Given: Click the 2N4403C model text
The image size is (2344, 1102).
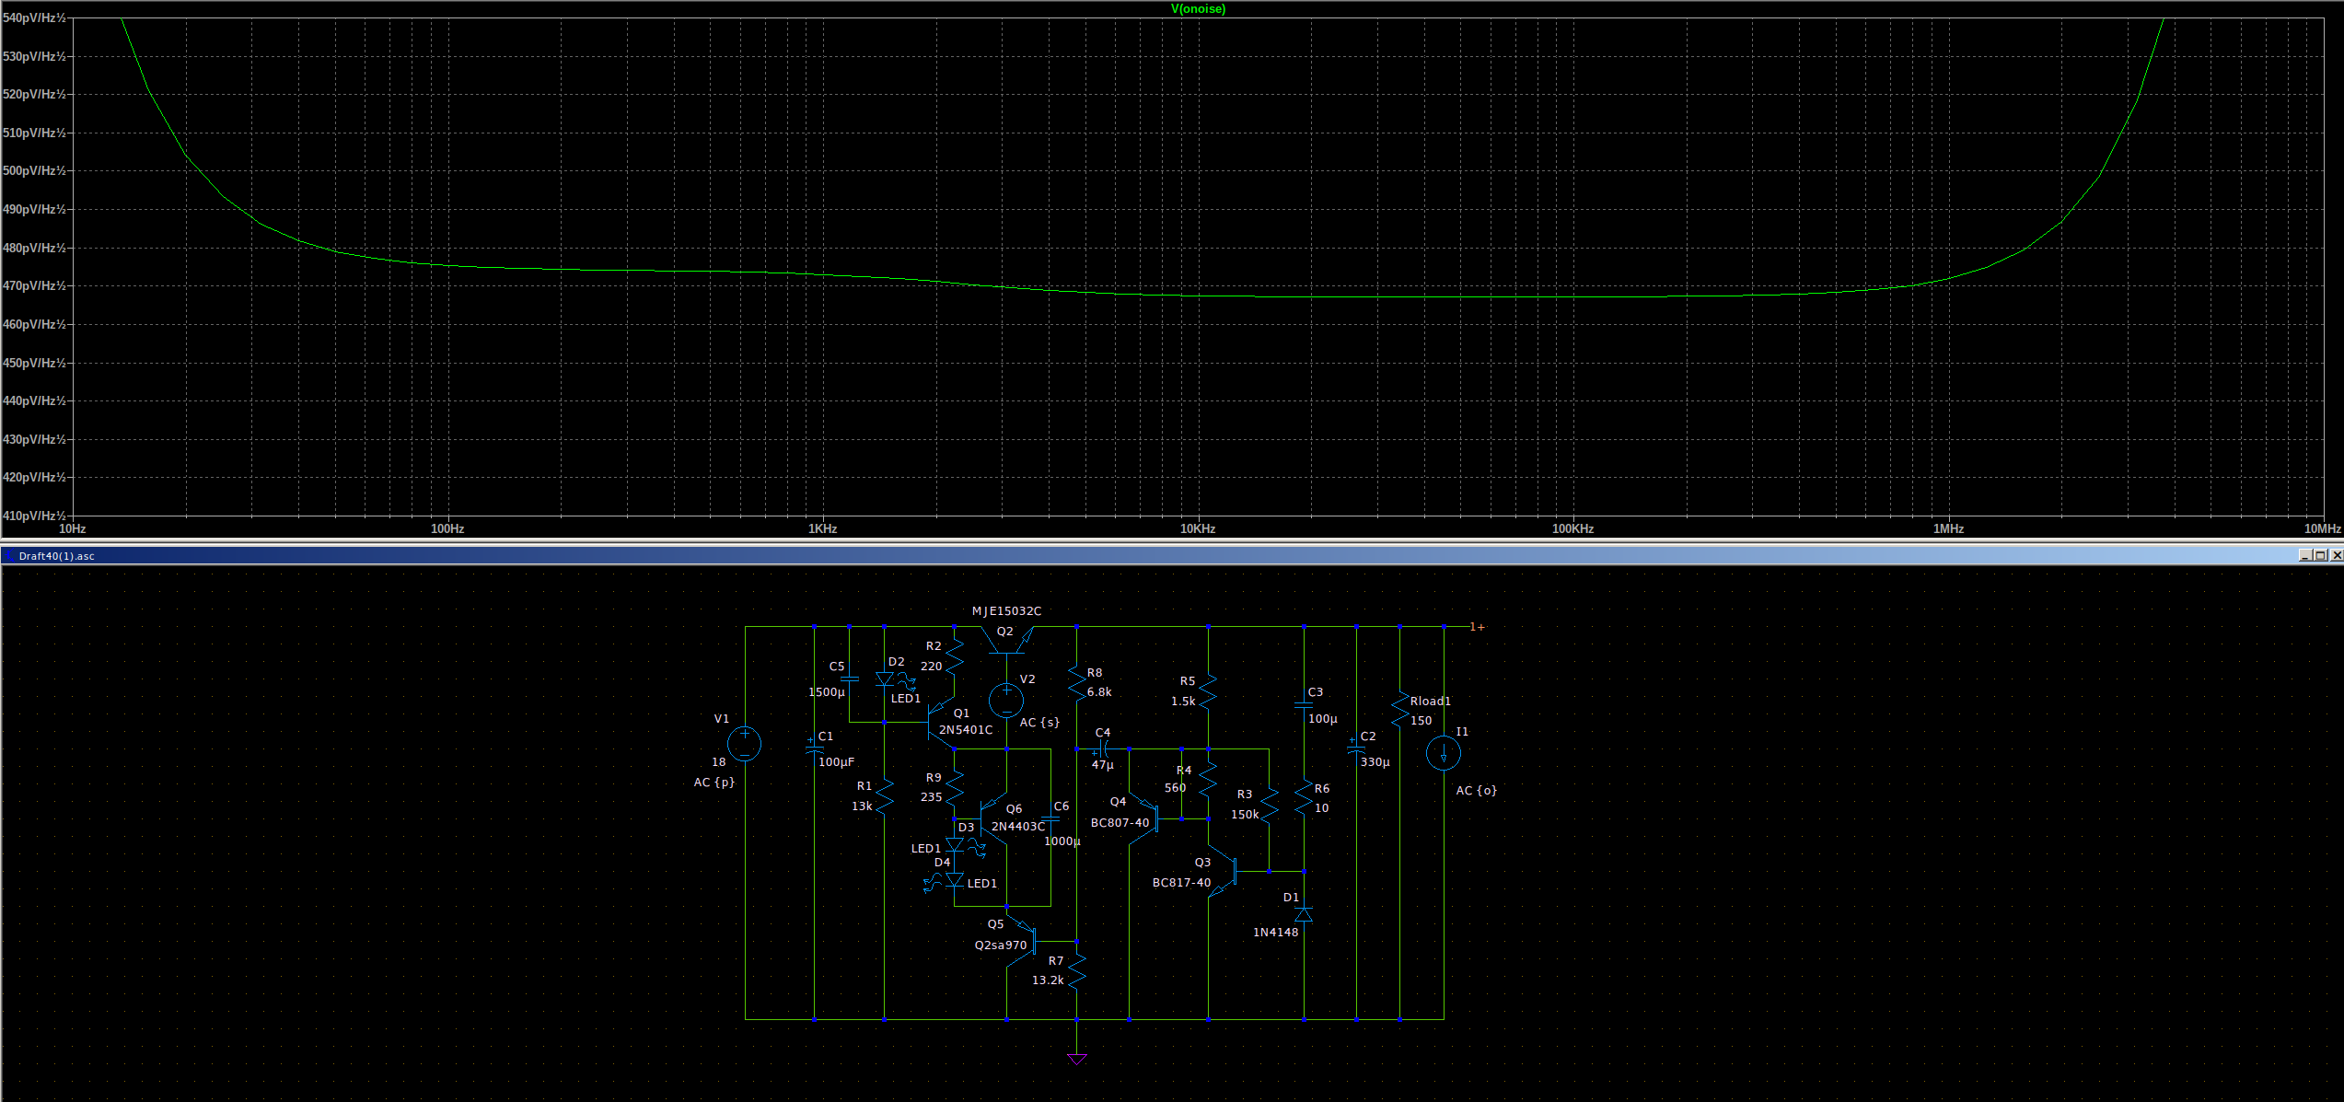Looking at the screenshot, I should (1018, 827).
